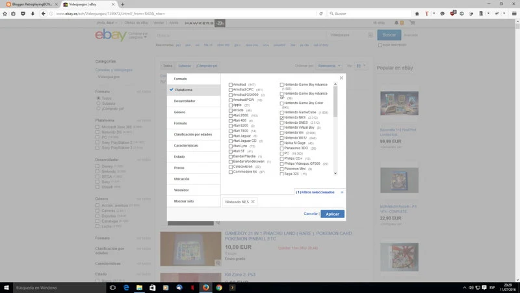
Task: Click the Firefox reload page icon
Action: click(x=320, y=13)
